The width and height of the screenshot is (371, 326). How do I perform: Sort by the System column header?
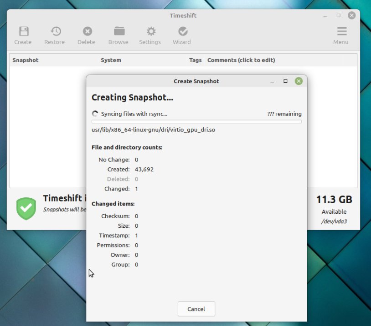point(111,60)
